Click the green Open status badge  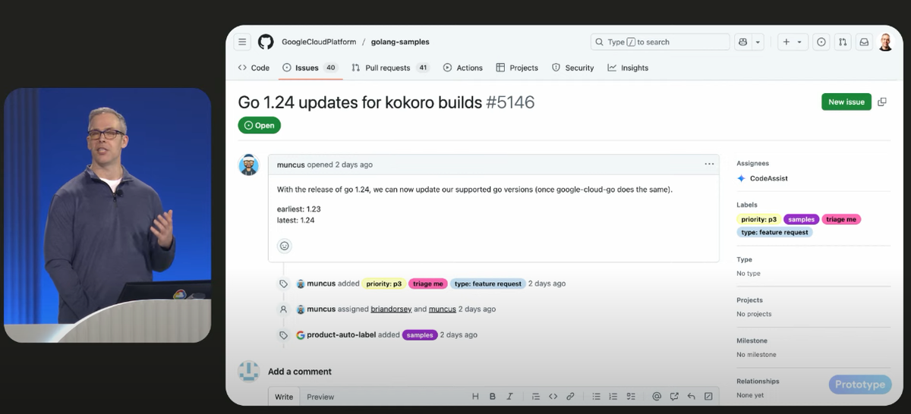click(x=260, y=125)
